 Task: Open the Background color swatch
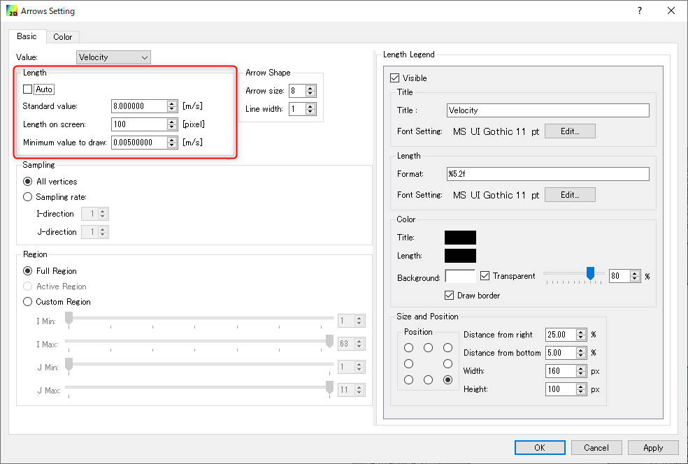click(x=460, y=276)
